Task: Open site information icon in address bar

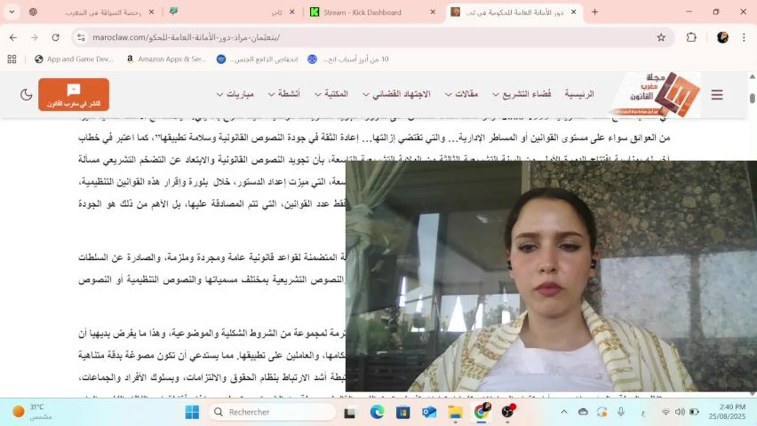Action: coord(82,37)
